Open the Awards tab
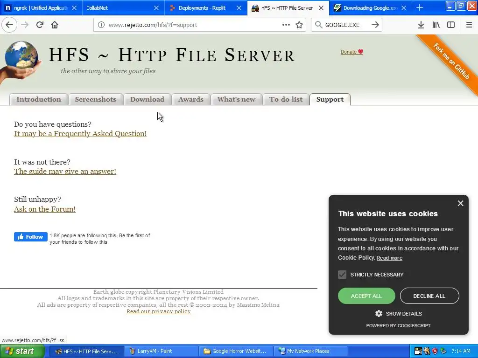Image resolution: width=478 pixels, height=358 pixels. point(191,99)
